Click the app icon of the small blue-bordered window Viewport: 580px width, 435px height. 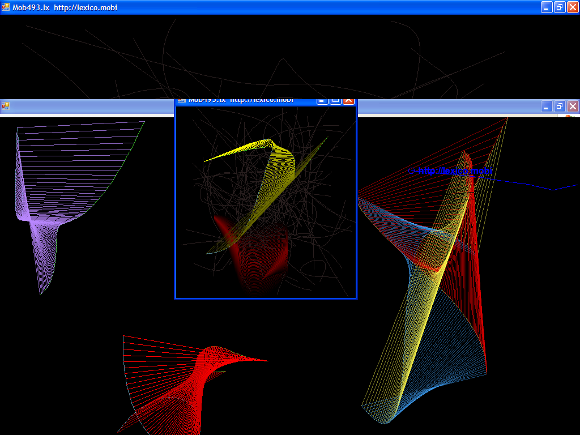click(x=182, y=101)
